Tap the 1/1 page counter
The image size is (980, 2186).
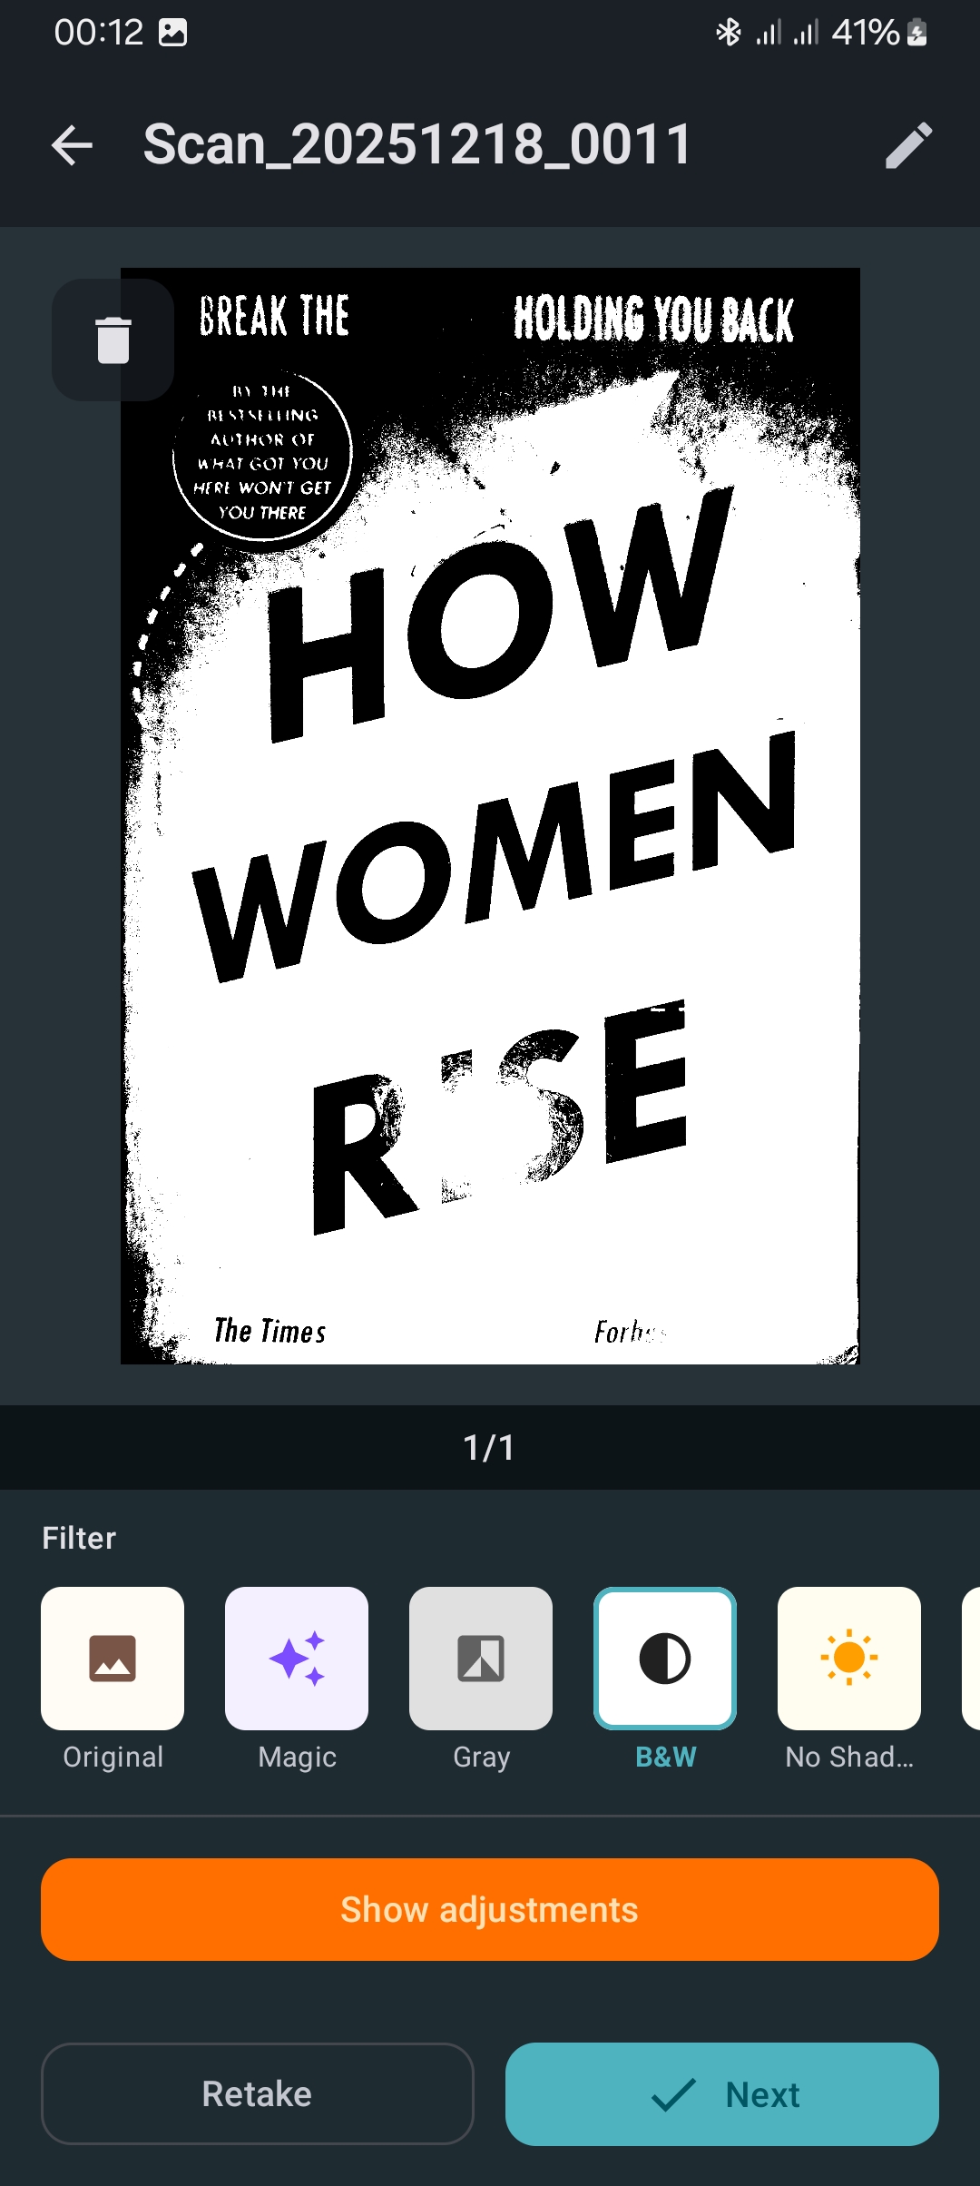(489, 1447)
